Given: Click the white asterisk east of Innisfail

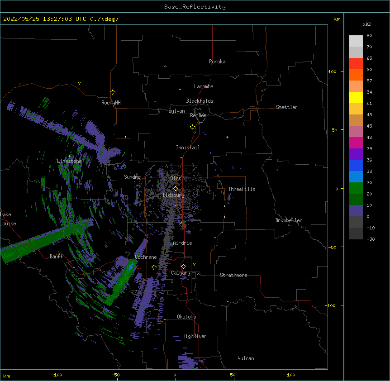Looking at the screenshot, I should pos(227,138).
